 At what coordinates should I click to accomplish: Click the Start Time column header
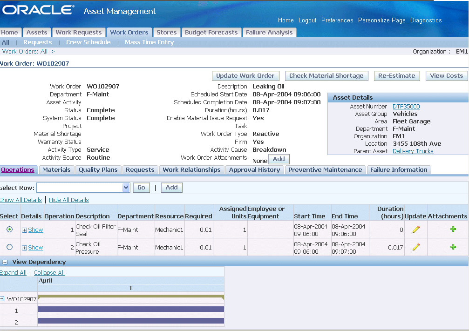(x=309, y=216)
